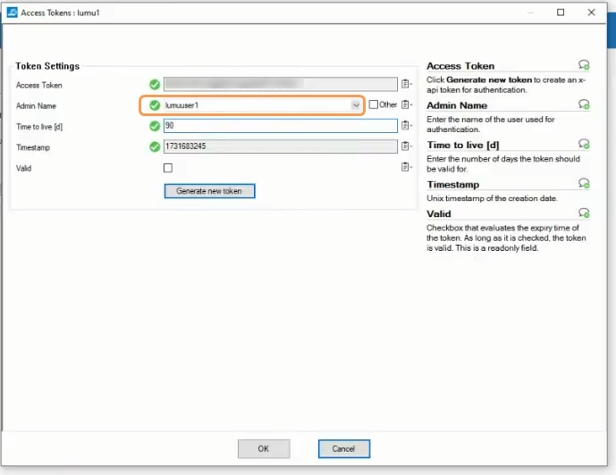Open the clipboard options icon beside Access Token
616x475 pixels.
[x=405, y=85]
